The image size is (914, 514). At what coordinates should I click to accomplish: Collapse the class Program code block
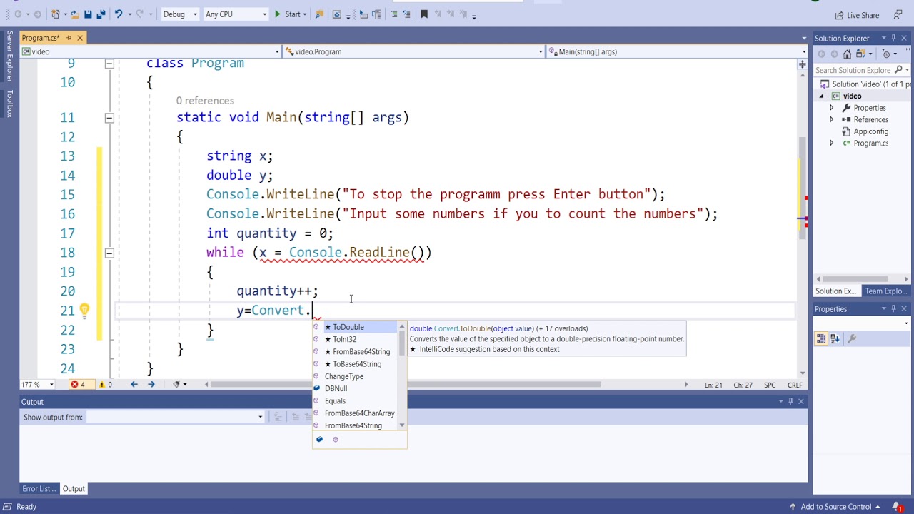109,64
